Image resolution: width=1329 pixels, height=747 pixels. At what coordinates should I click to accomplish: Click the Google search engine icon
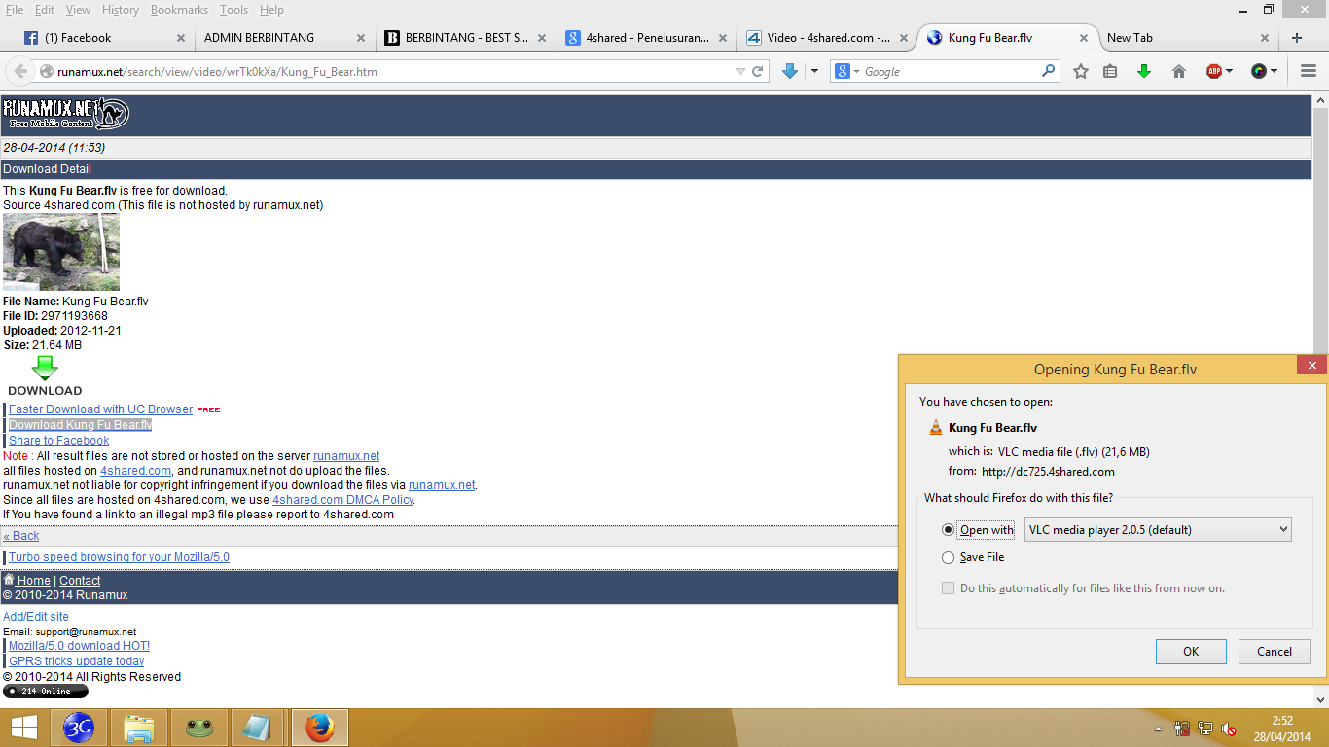click(843, 71)
